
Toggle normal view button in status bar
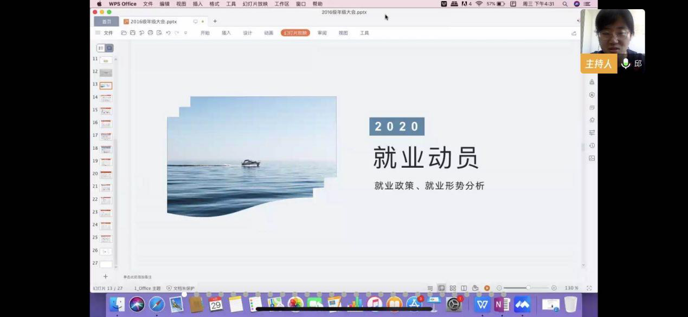pos(441,288)
